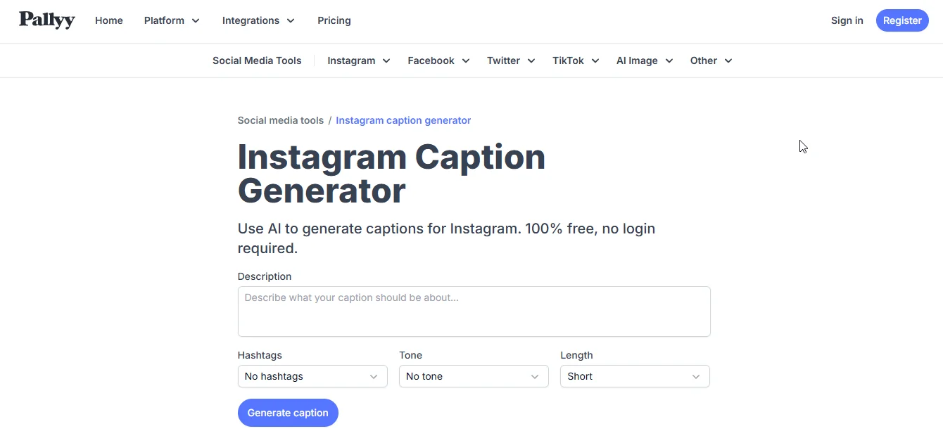The height and width of the screenshot is (443, 943).
Task: Open the Tone dropdown showing No tone
Action: [474, 376]
